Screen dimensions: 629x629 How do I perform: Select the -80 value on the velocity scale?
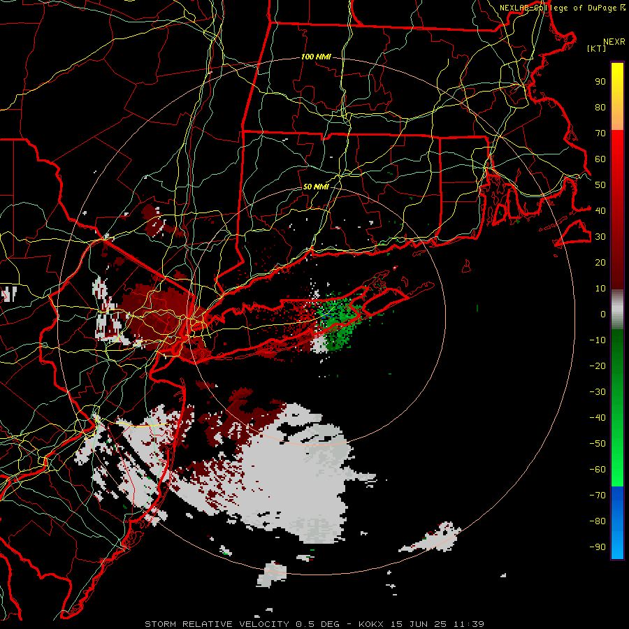tap(598, 521)
